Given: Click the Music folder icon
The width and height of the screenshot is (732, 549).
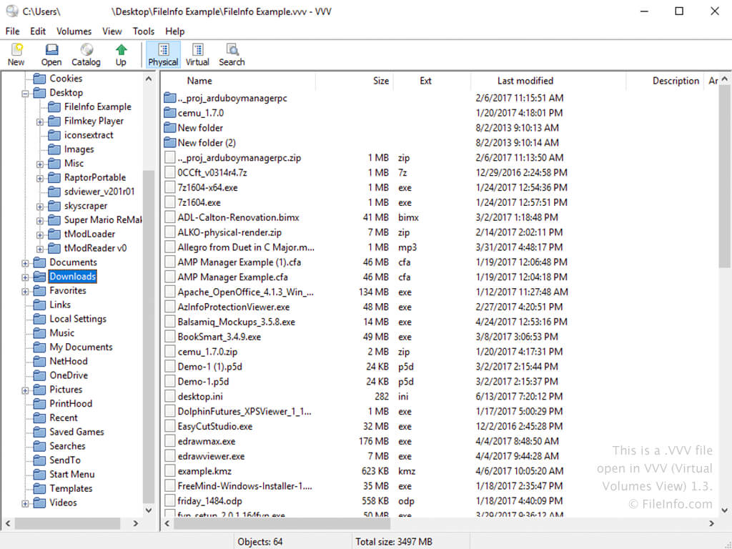Looking at the screenshot, I should [40, 333].
